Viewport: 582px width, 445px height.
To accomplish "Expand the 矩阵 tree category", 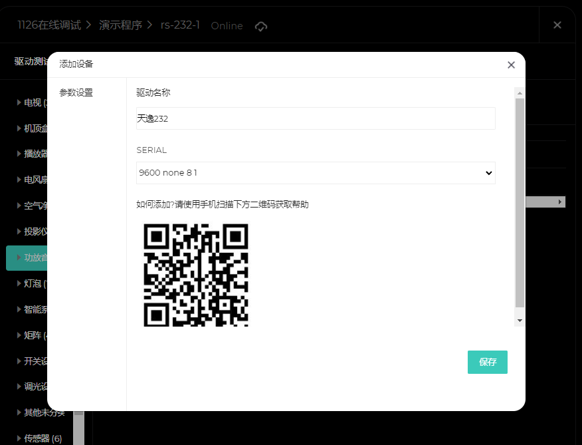I will 19,335.
